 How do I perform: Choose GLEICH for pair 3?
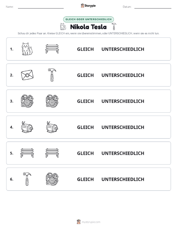pyautogui.click(x=85, y=101)
